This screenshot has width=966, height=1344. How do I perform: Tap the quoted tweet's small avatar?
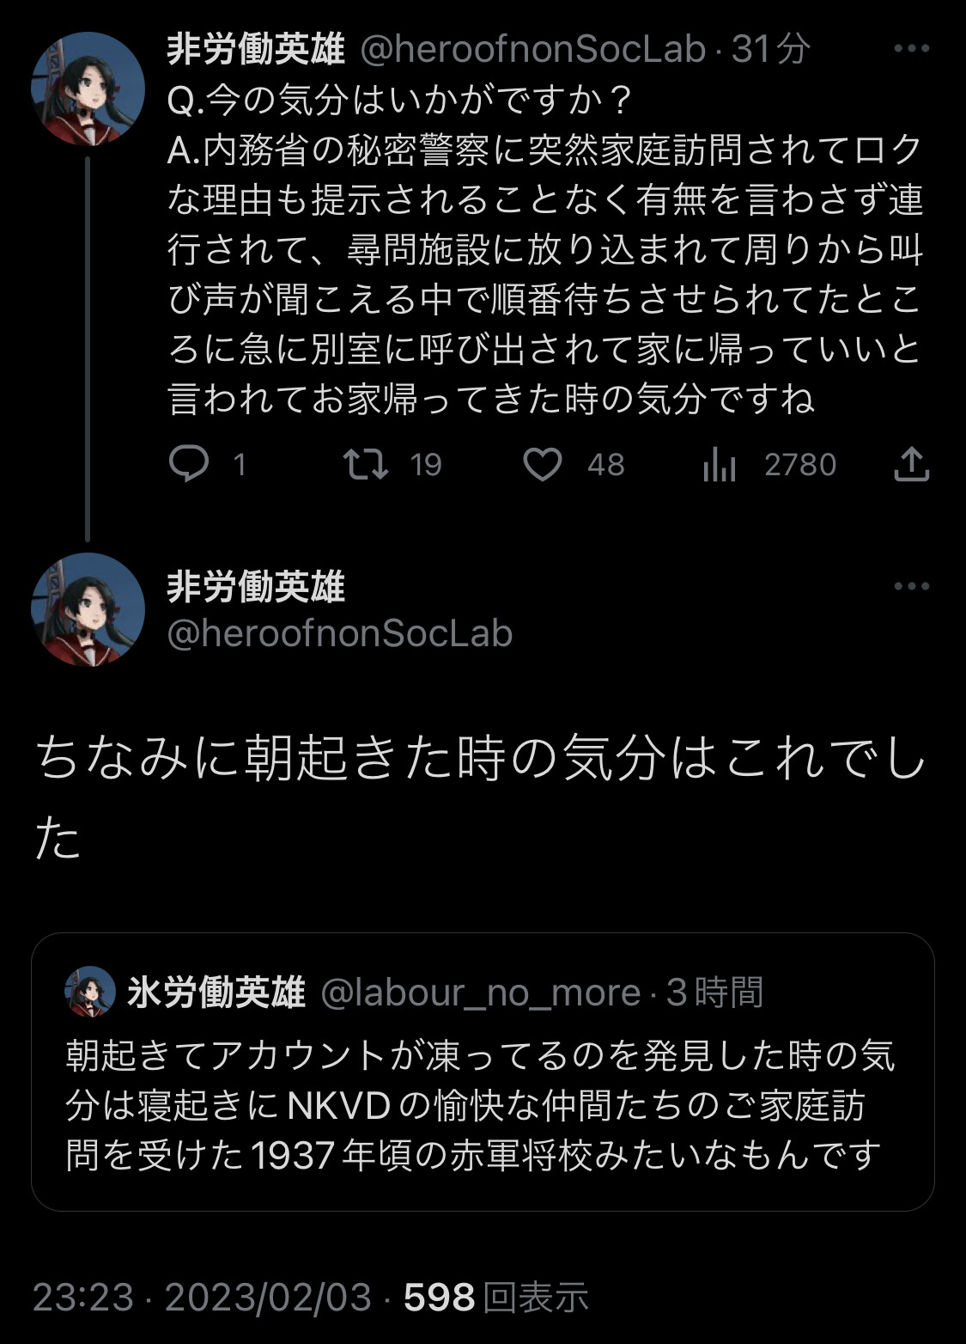pos(90,992)
